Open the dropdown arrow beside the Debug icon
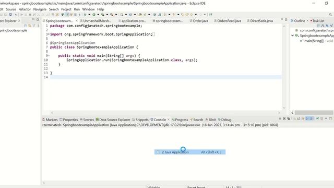Screen dimensions: 334x188 (89, 15)
